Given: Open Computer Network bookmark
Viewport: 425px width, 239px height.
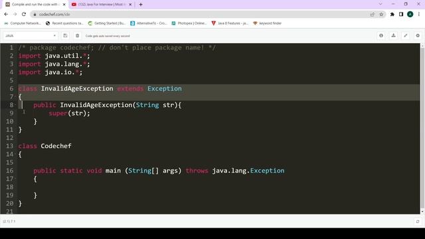Looking at the screenshot, I should [23, 23].
